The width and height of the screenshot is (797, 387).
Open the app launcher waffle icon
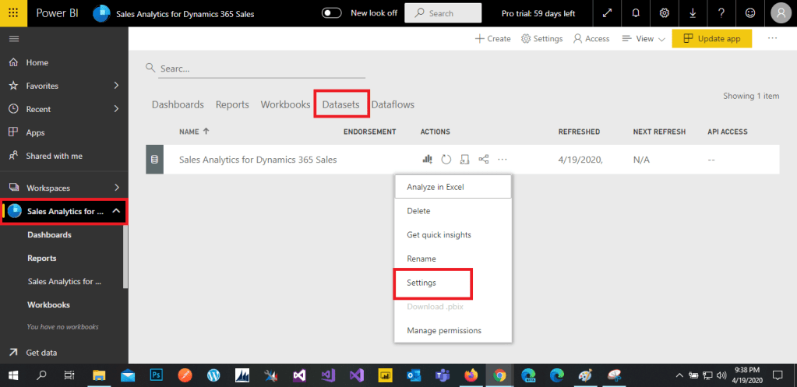pyautogui.click(x=14, y=13)
